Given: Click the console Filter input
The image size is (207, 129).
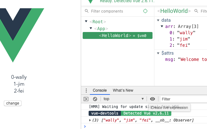Looking at the screenshot, I should click(184, 99).
